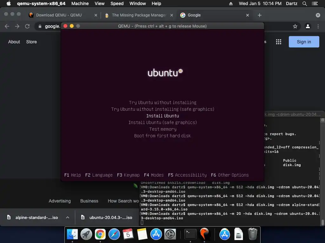The width and height of the screenshot is (325, 243).
Task: Open a new Chrome tab
Action: tap(260, 15)
